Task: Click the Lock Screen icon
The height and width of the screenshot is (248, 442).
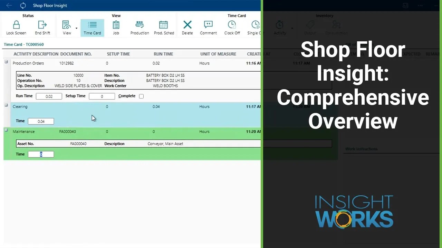Action: click(16, 25)
